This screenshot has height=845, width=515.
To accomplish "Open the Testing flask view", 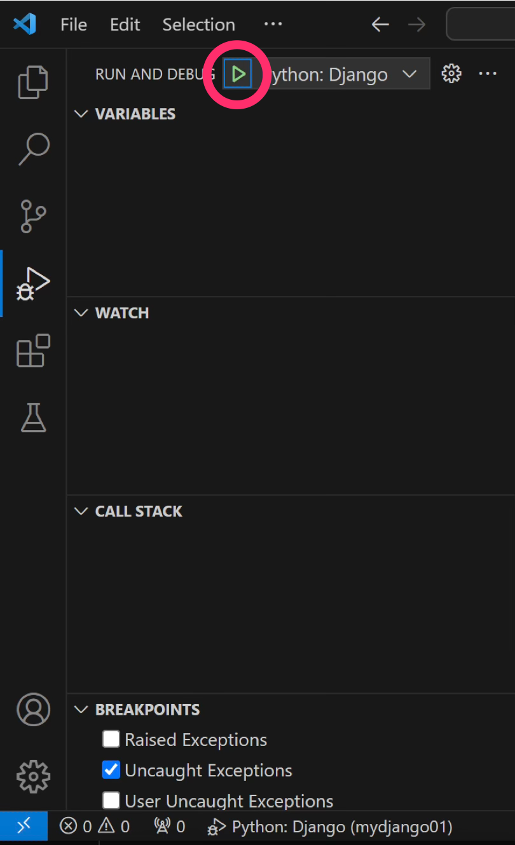I will 33,417.
